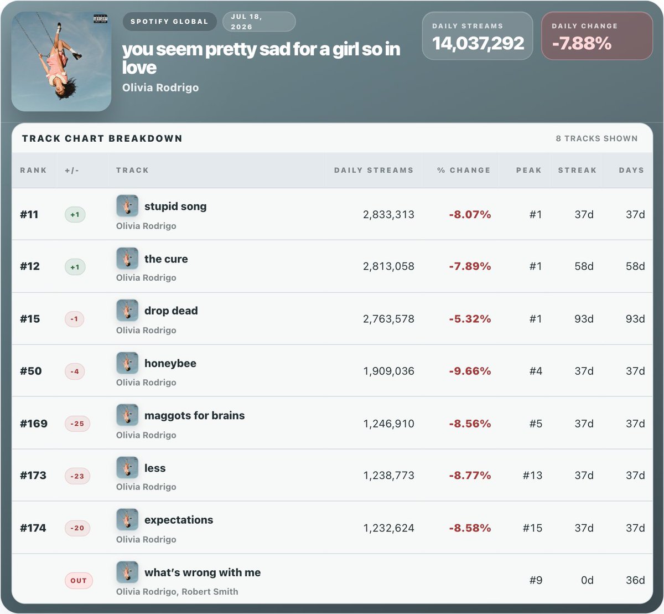Open what's wrong with me track title
Screen dimensions: 664x614
coord(203,572)
